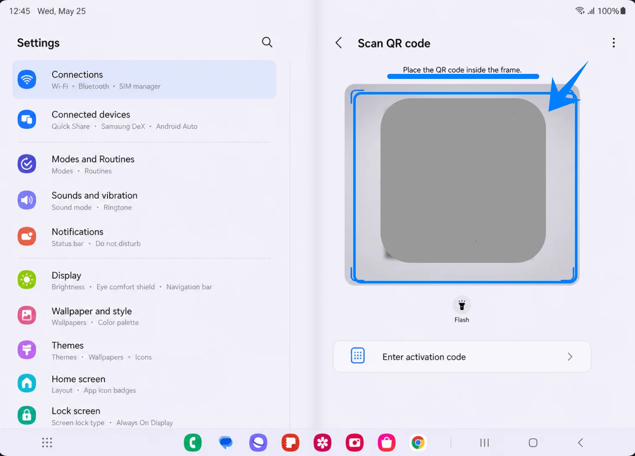The width and height of the screenshot is (635, 456).
Task: Open the Gallery app from taskbar
Action: click(323, 443)
